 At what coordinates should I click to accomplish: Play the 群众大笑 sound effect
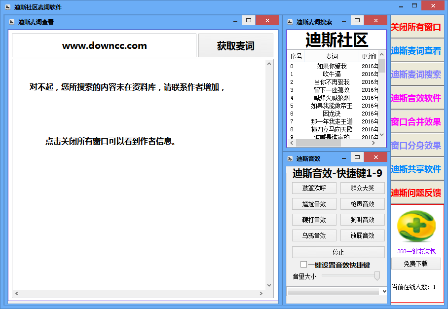(362, 188)
